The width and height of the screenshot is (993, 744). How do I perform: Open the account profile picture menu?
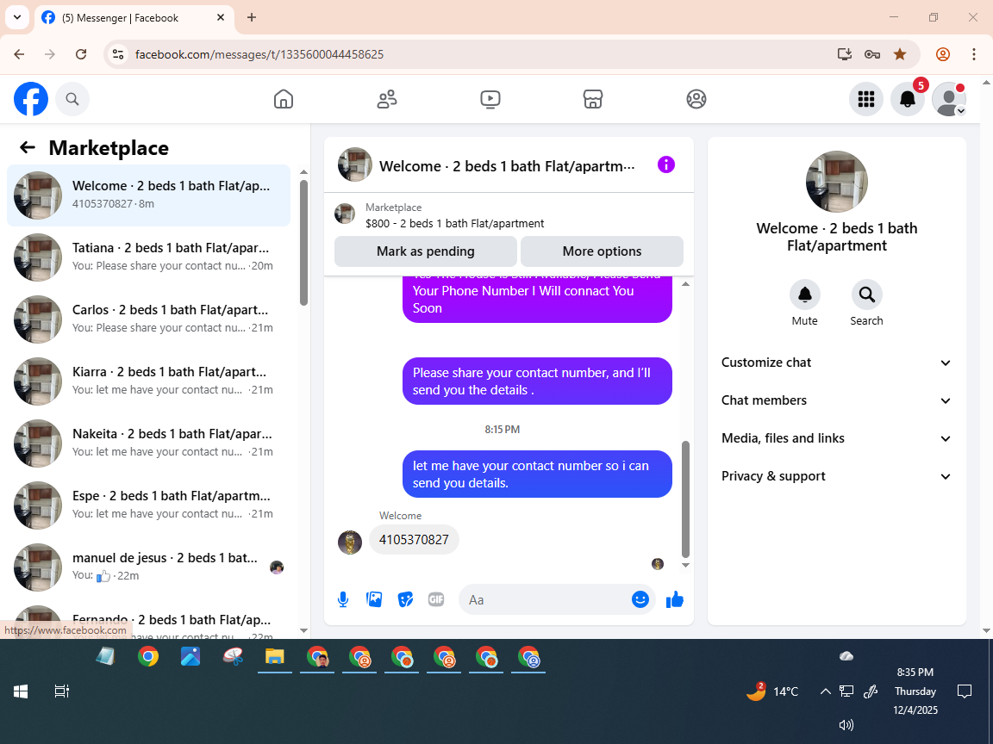(949, 99)
